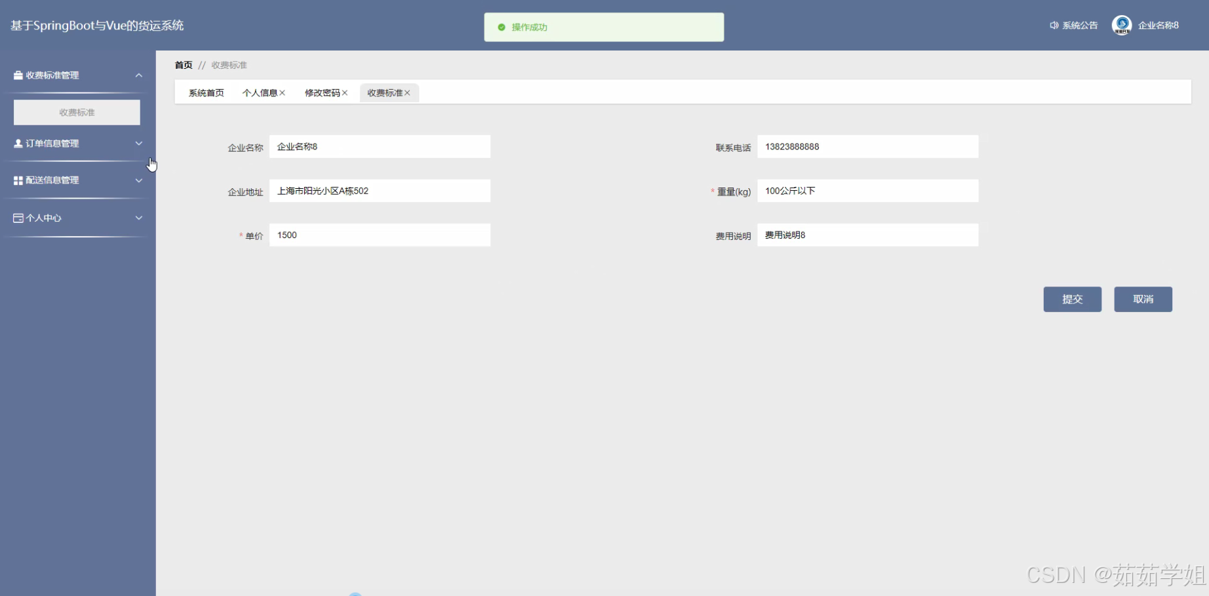Click the 提交 button

click(x=1073, y=299)
